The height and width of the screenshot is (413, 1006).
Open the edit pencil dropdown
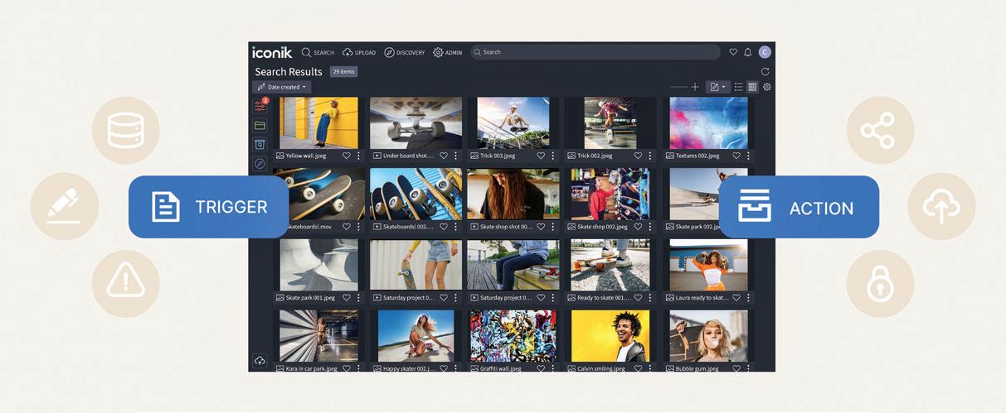point(717,87)
